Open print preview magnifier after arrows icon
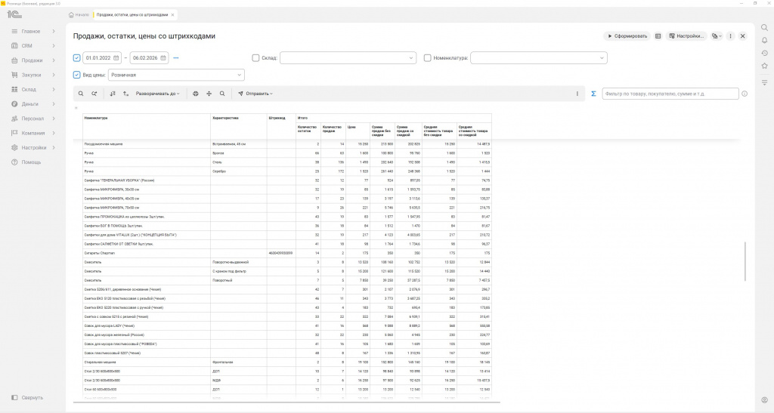 click(222, 94)
